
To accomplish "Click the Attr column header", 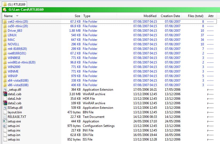I will click(211, 16).
